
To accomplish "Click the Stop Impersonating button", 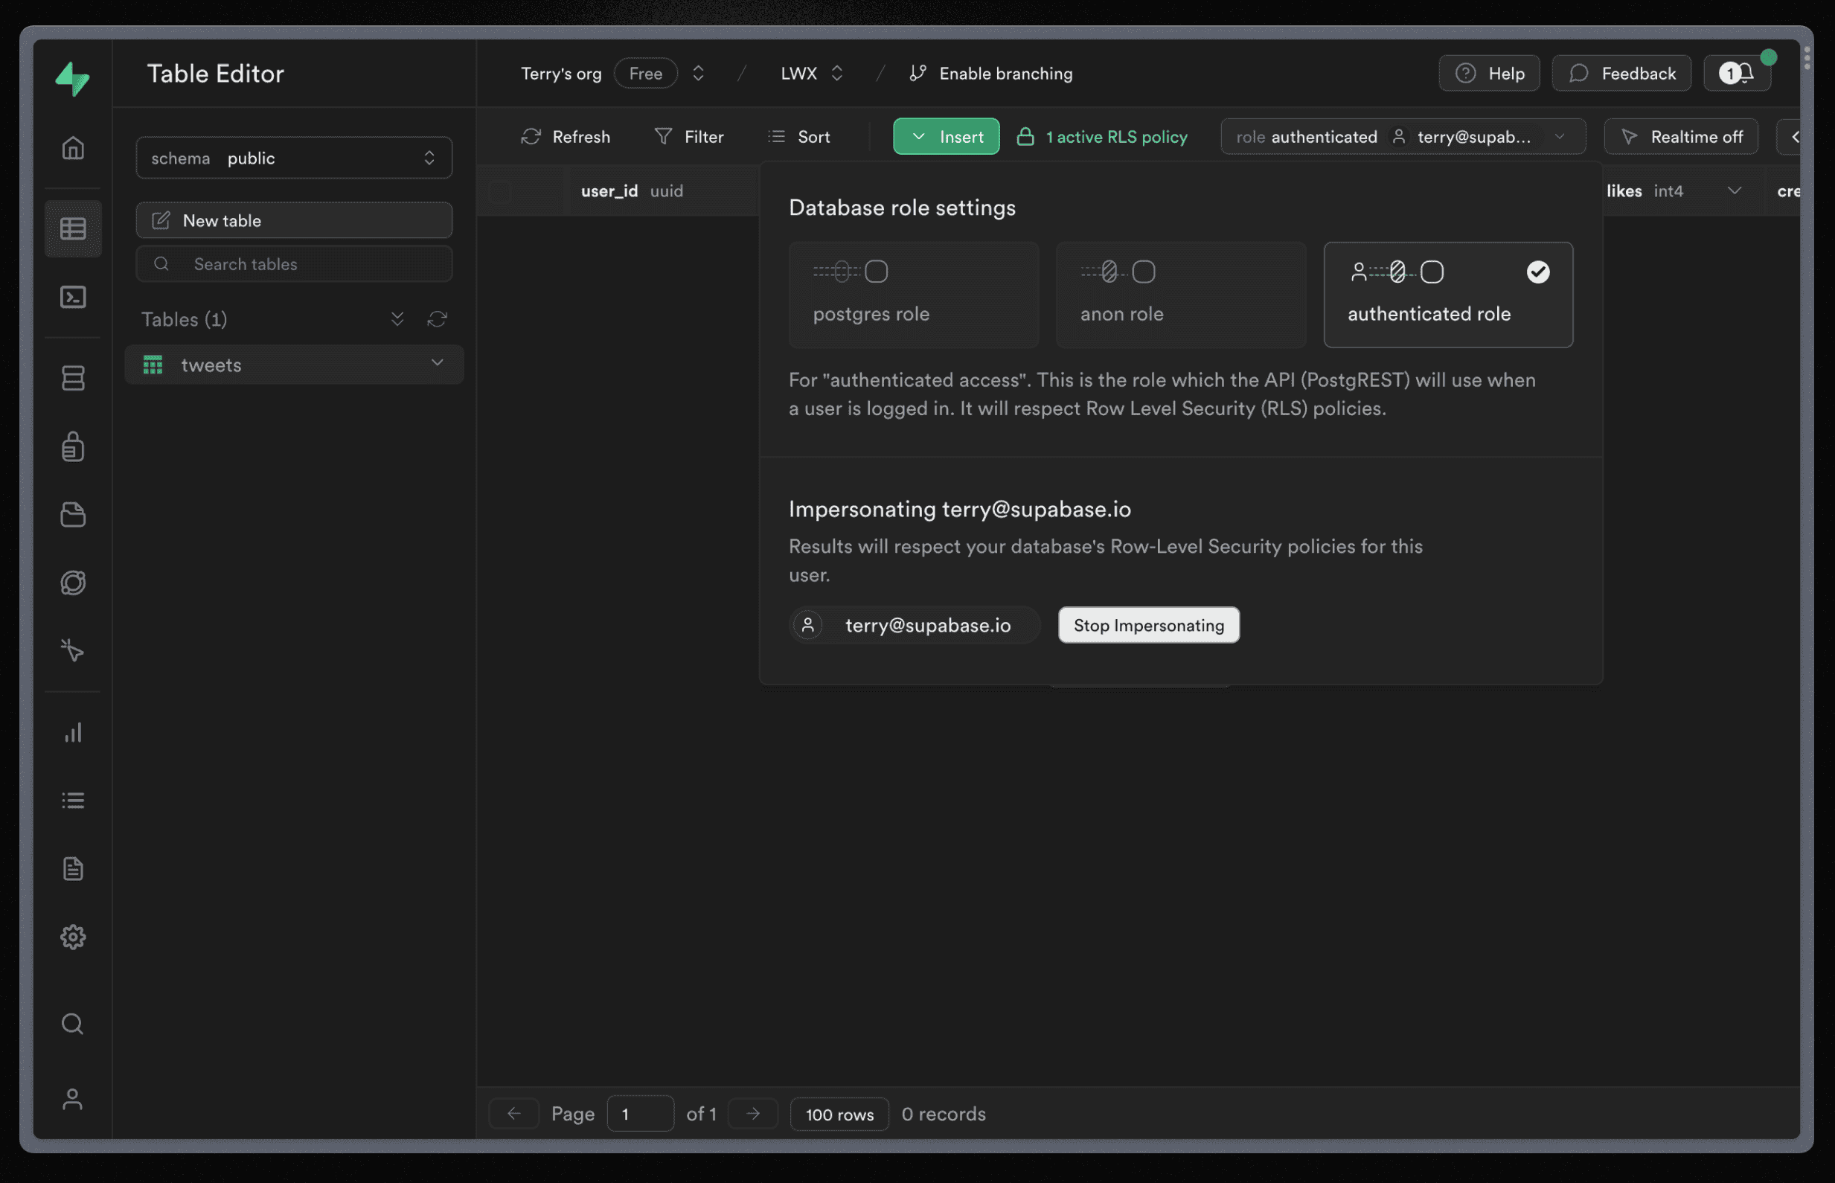I will 1147,624.
